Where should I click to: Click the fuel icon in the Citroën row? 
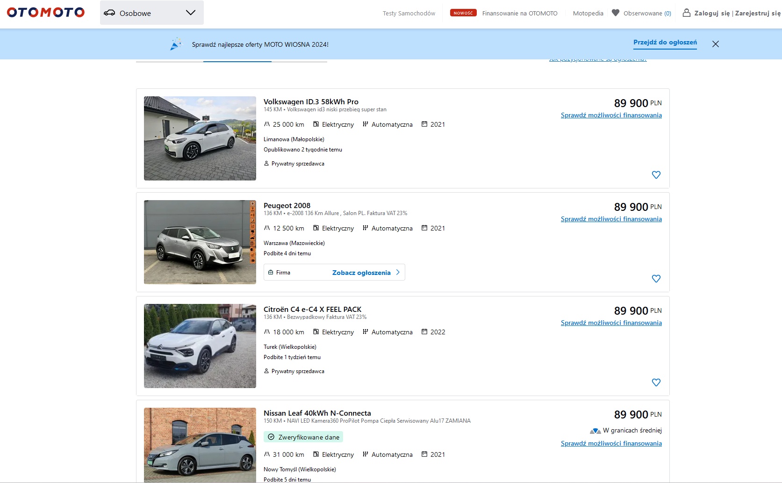click(x=316, y=332)
